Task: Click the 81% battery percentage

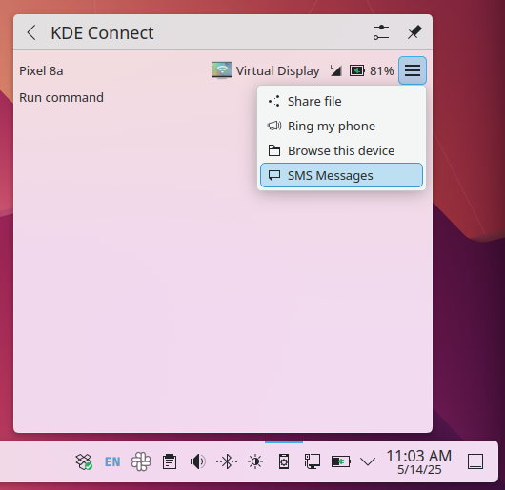Action: click(382, 70)
